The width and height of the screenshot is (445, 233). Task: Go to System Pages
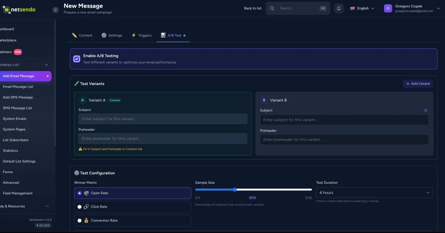(x=14, y=129)
